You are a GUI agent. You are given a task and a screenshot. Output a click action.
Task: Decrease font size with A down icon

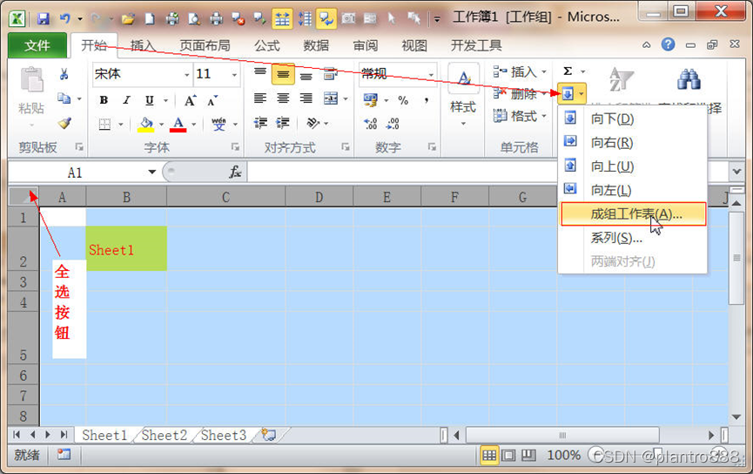pos(212,100)
